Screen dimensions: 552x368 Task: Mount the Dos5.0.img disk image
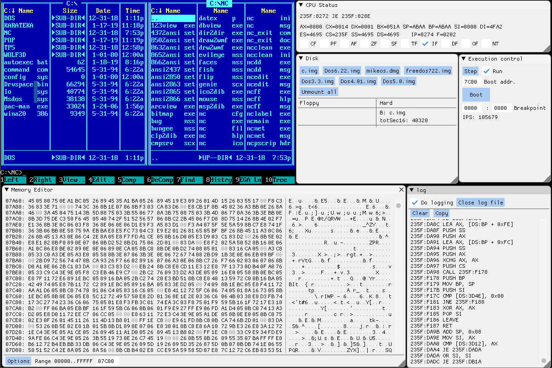(399, 81)
